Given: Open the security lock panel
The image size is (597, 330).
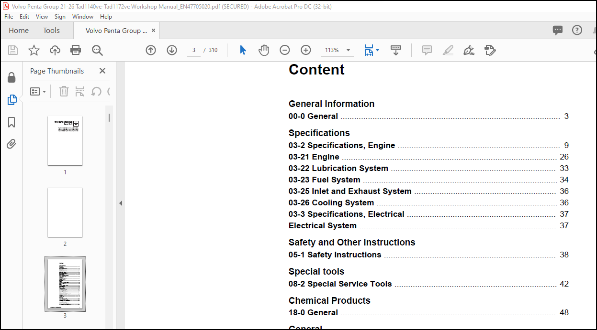Looking at the screenshot, I should tap(12, 77).
